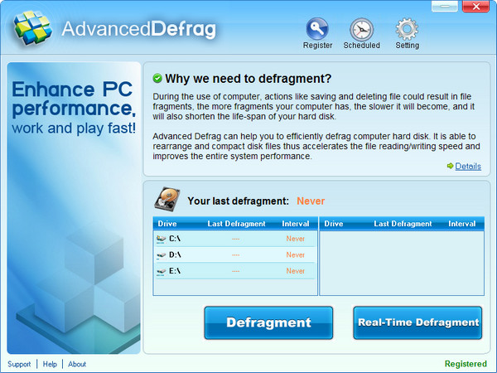
Task: Click Last Defragment header in left table
Action: (x=236, y=224)
